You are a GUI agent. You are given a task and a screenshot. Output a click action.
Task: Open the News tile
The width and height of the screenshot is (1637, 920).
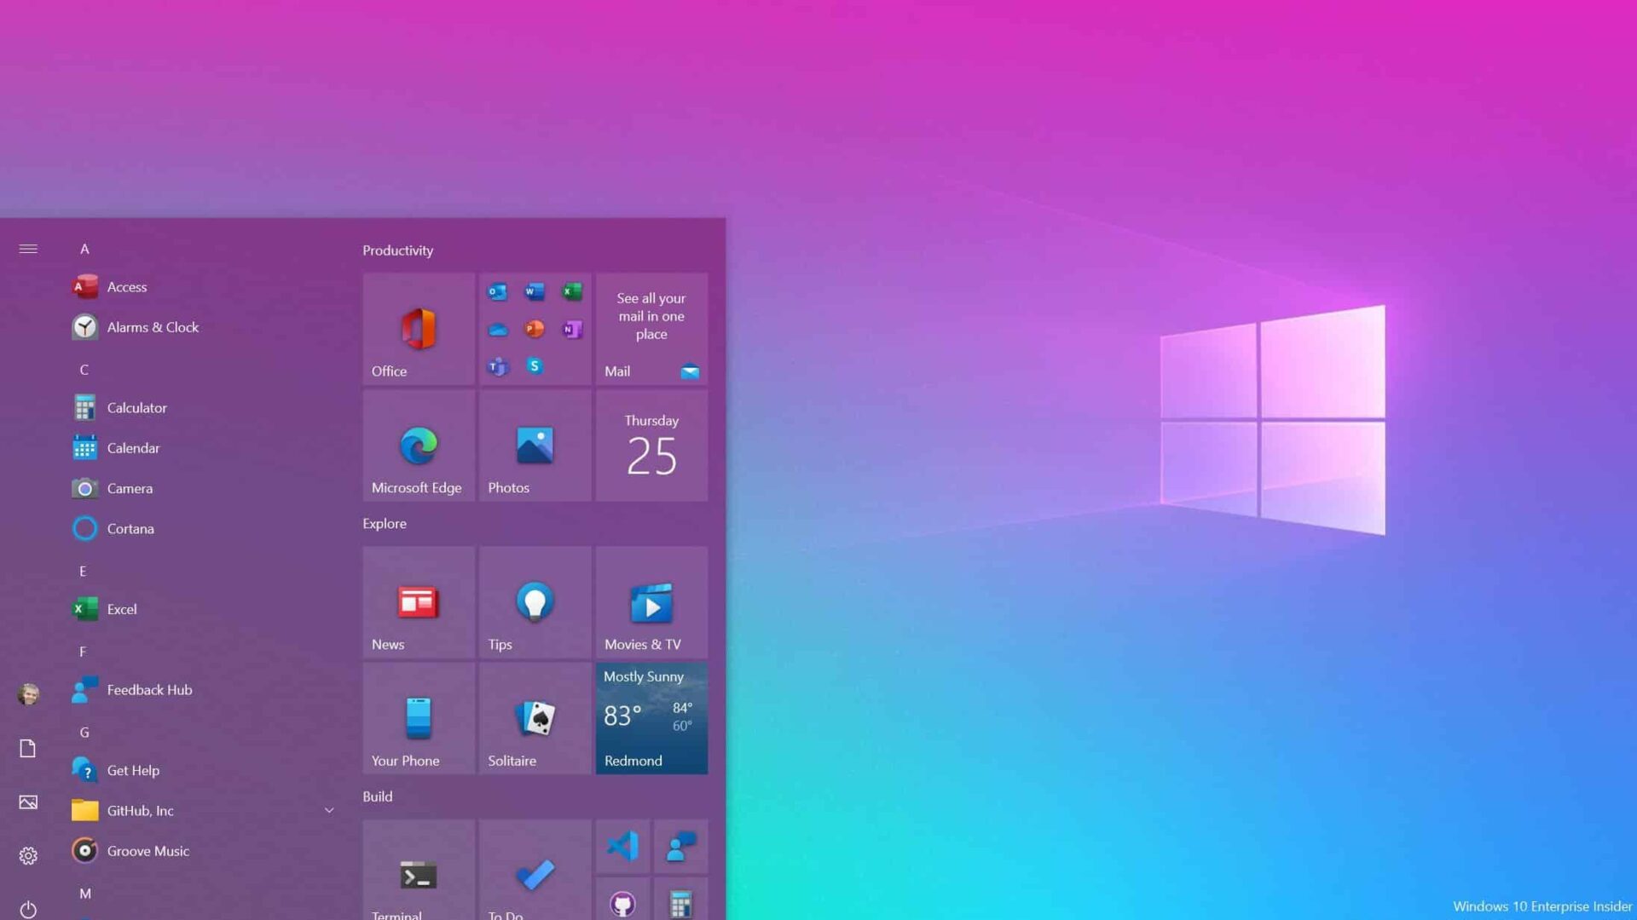click(x=419, y=602)
